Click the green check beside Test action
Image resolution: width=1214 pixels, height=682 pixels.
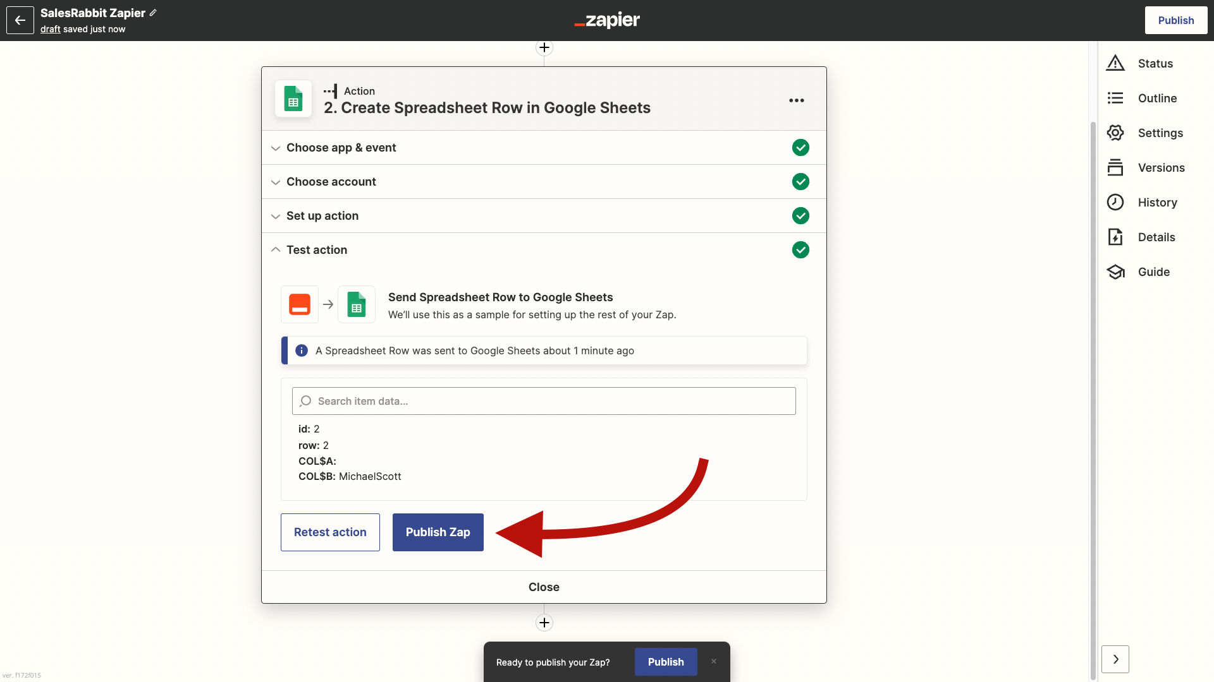coord(800,250)
